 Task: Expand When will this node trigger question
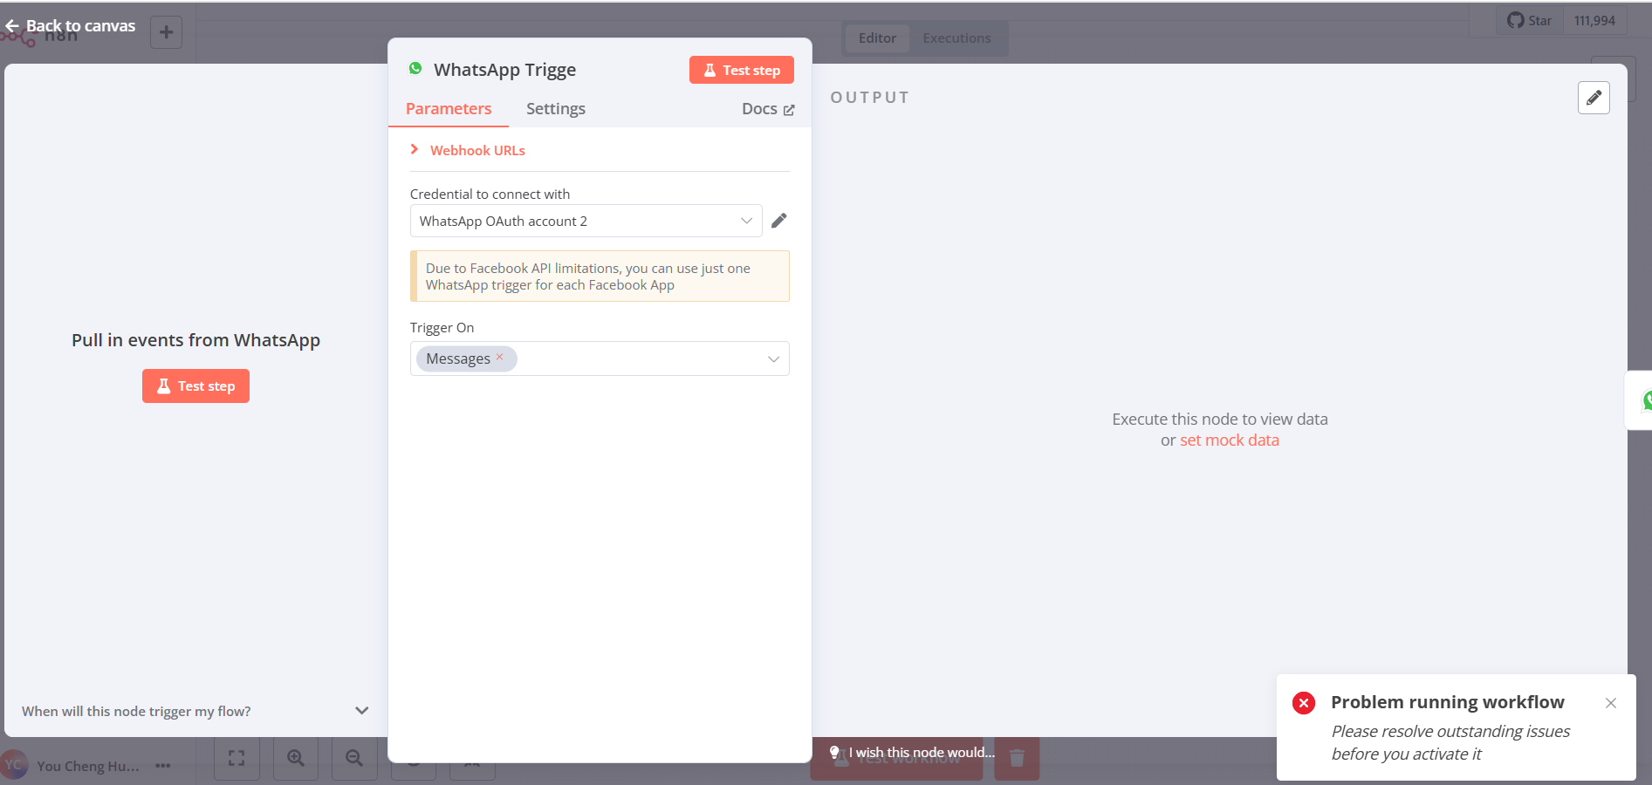195,711
